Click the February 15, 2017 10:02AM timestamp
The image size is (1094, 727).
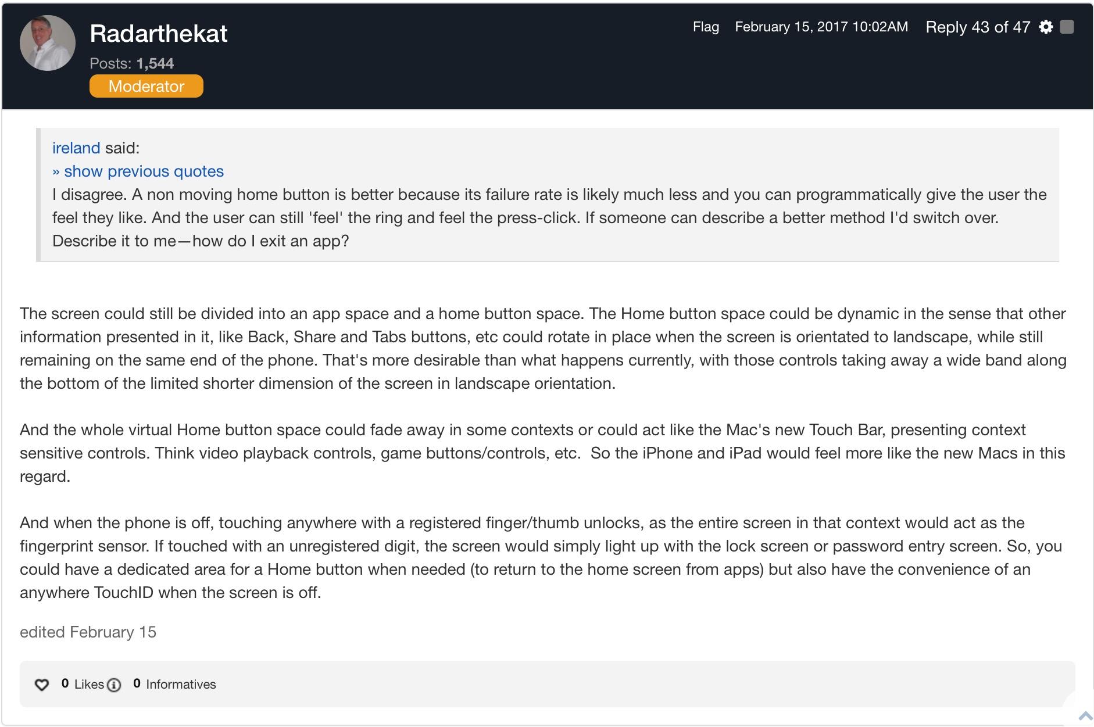coord(821,27)
